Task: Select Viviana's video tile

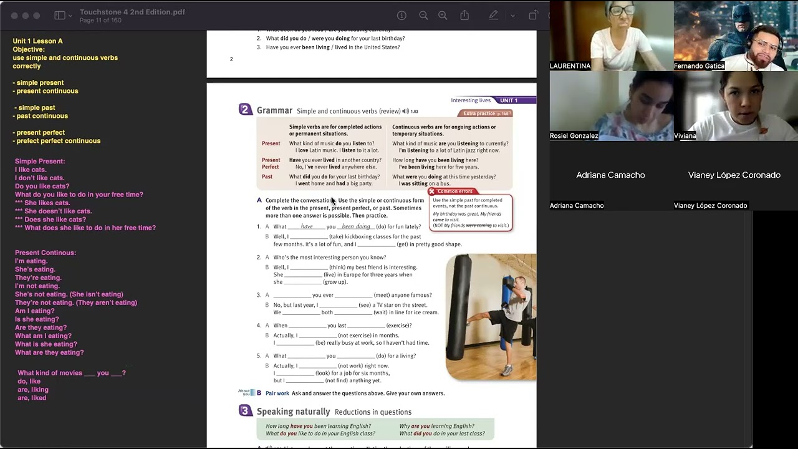Action: pyautogui.click(x=736, y=105)
